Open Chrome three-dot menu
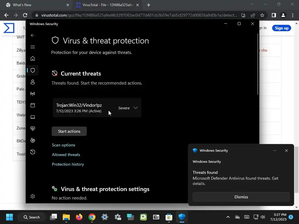 pos(293,15)
